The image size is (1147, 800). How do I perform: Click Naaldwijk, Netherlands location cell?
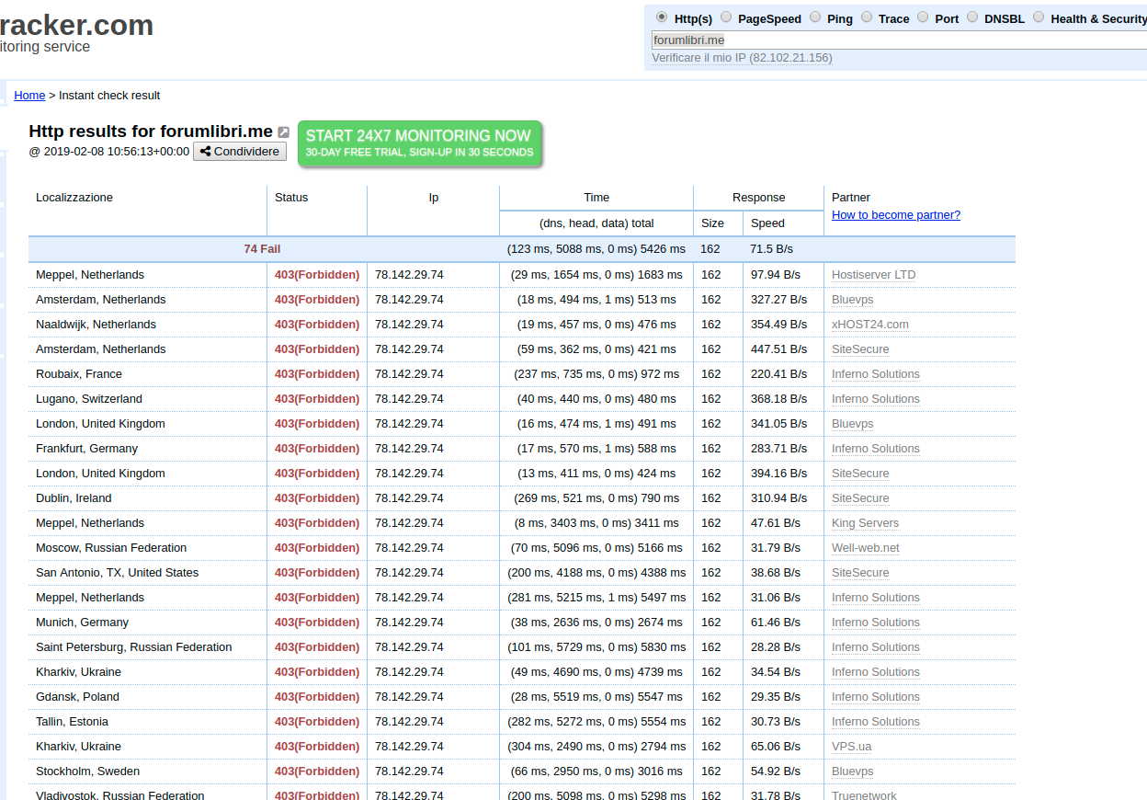click(x=97, y=325)
